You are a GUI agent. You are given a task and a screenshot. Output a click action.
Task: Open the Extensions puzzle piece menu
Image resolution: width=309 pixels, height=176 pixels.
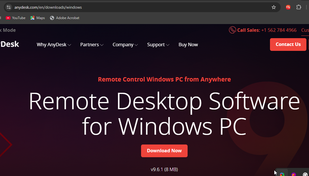tap(299, 7)
